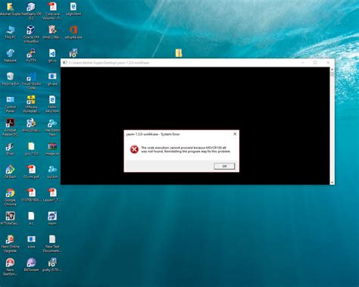Screen dimensions: 359x287
Task: Click the console window title path text
Action: 109,63
